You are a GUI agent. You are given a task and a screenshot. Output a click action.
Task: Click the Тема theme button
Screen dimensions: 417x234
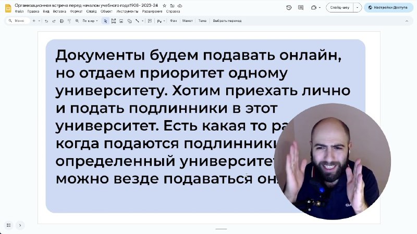202,21
